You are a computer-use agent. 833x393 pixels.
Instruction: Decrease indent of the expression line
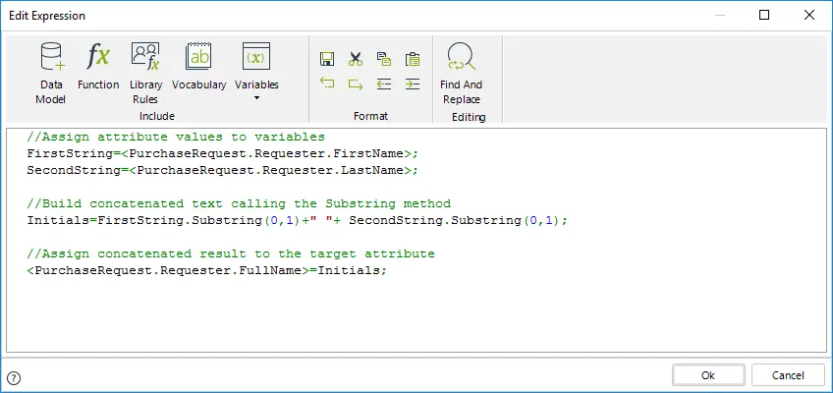(x=384, y=84)
